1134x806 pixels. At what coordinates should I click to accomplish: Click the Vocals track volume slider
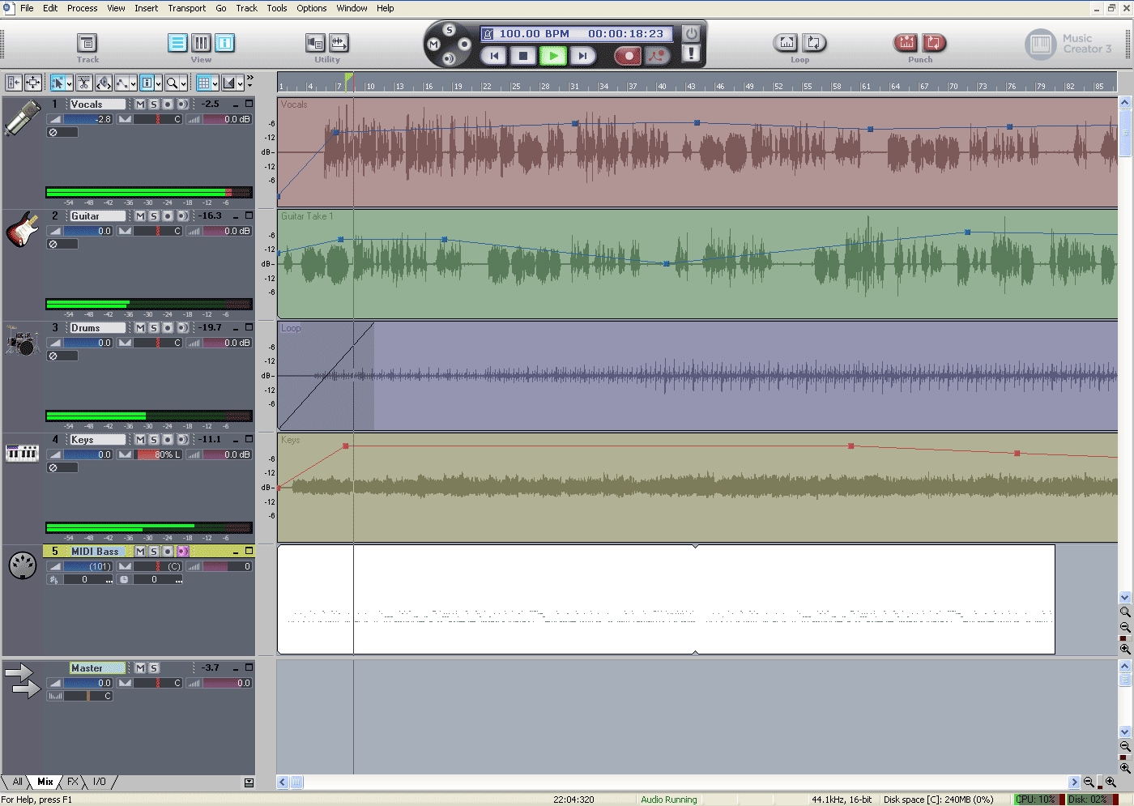pyautogui.click(x=88, y=119)
